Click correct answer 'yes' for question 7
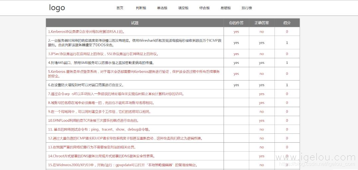This screenshot has width=358, height=170. point(262,94)
